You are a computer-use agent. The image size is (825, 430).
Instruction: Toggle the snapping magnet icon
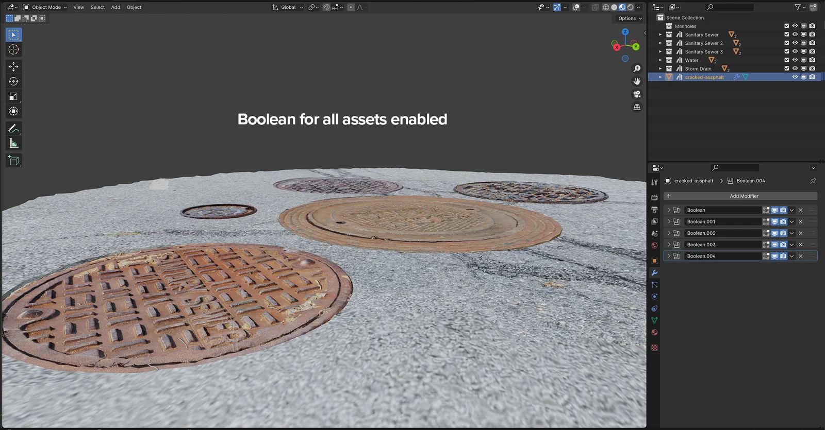click(326, 7)
